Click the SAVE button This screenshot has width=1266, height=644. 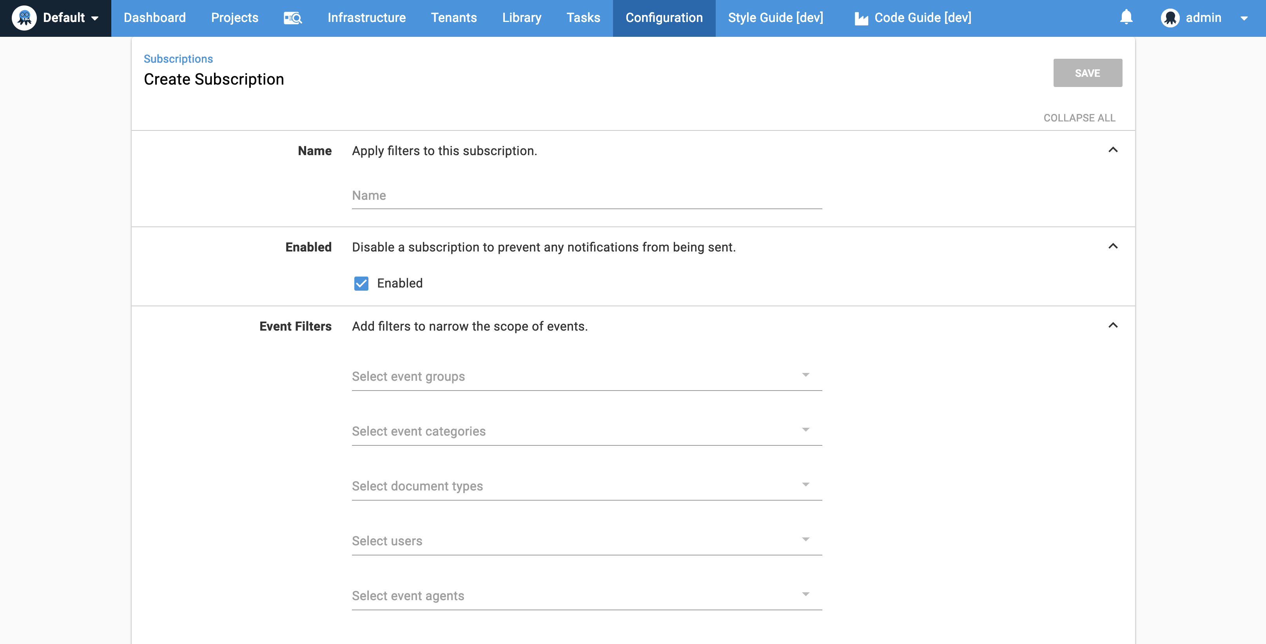(x=1087, y=73)
